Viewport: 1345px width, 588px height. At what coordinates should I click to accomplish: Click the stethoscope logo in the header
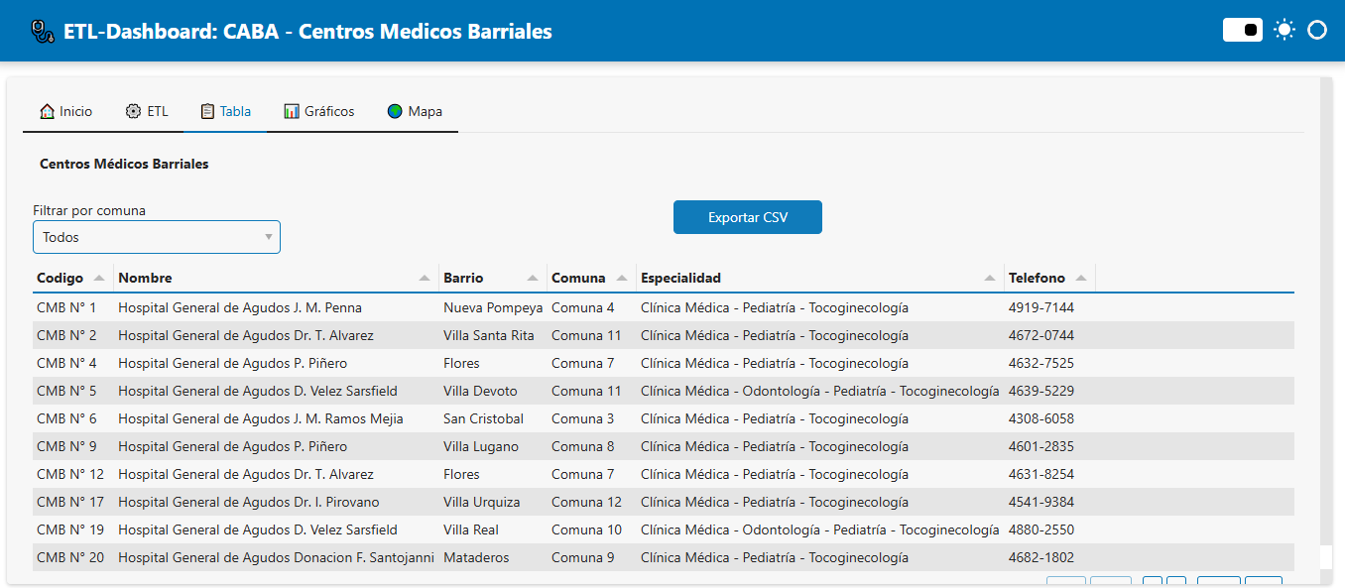click(x=43, y=32)
